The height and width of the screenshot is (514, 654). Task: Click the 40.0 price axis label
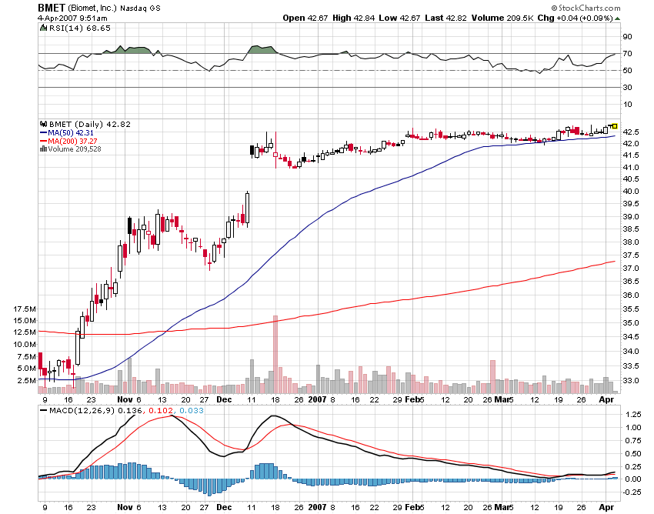click(x=631, y=191)
